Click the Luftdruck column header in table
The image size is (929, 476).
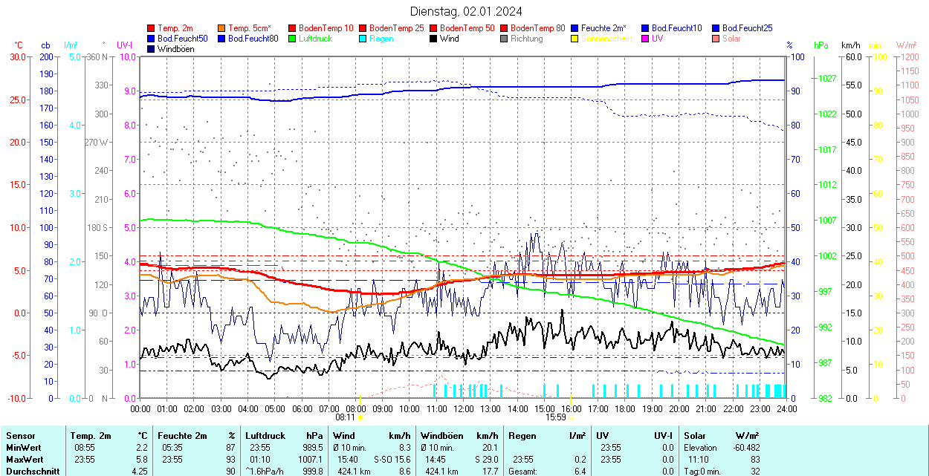click(x=265, y=436)
